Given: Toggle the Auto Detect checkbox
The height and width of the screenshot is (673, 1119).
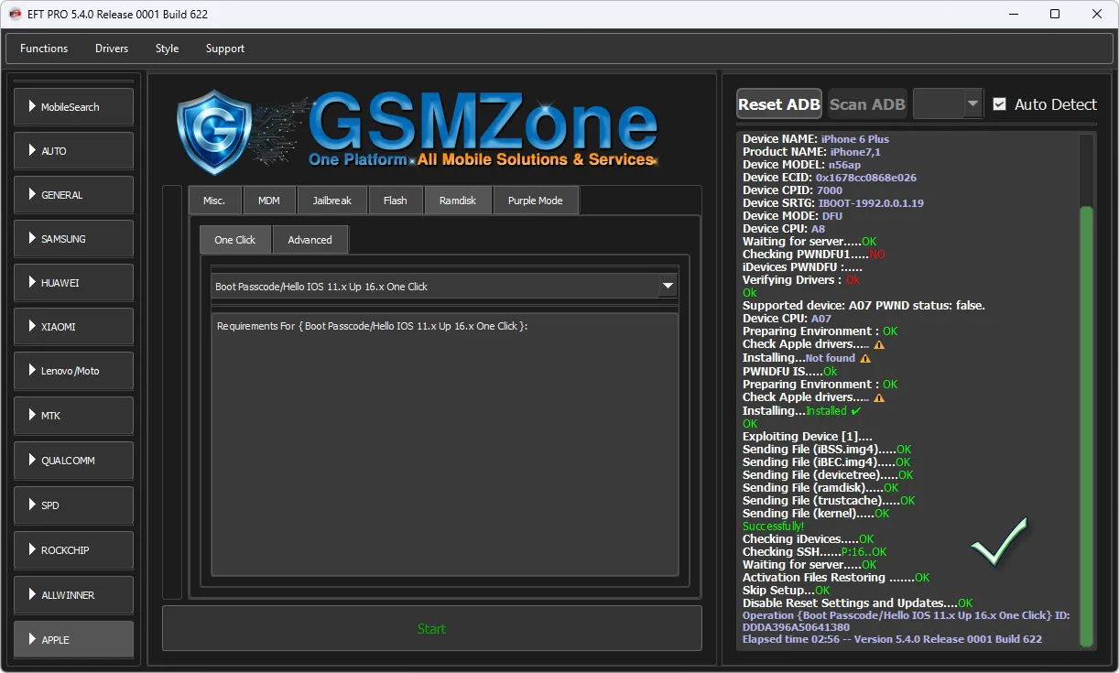Looking at the screenshot, I should pos(1000,104).
